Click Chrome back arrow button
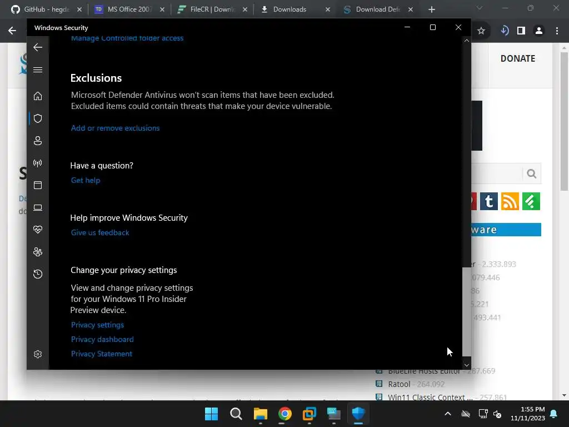569x427 pixels. point(12,31)
